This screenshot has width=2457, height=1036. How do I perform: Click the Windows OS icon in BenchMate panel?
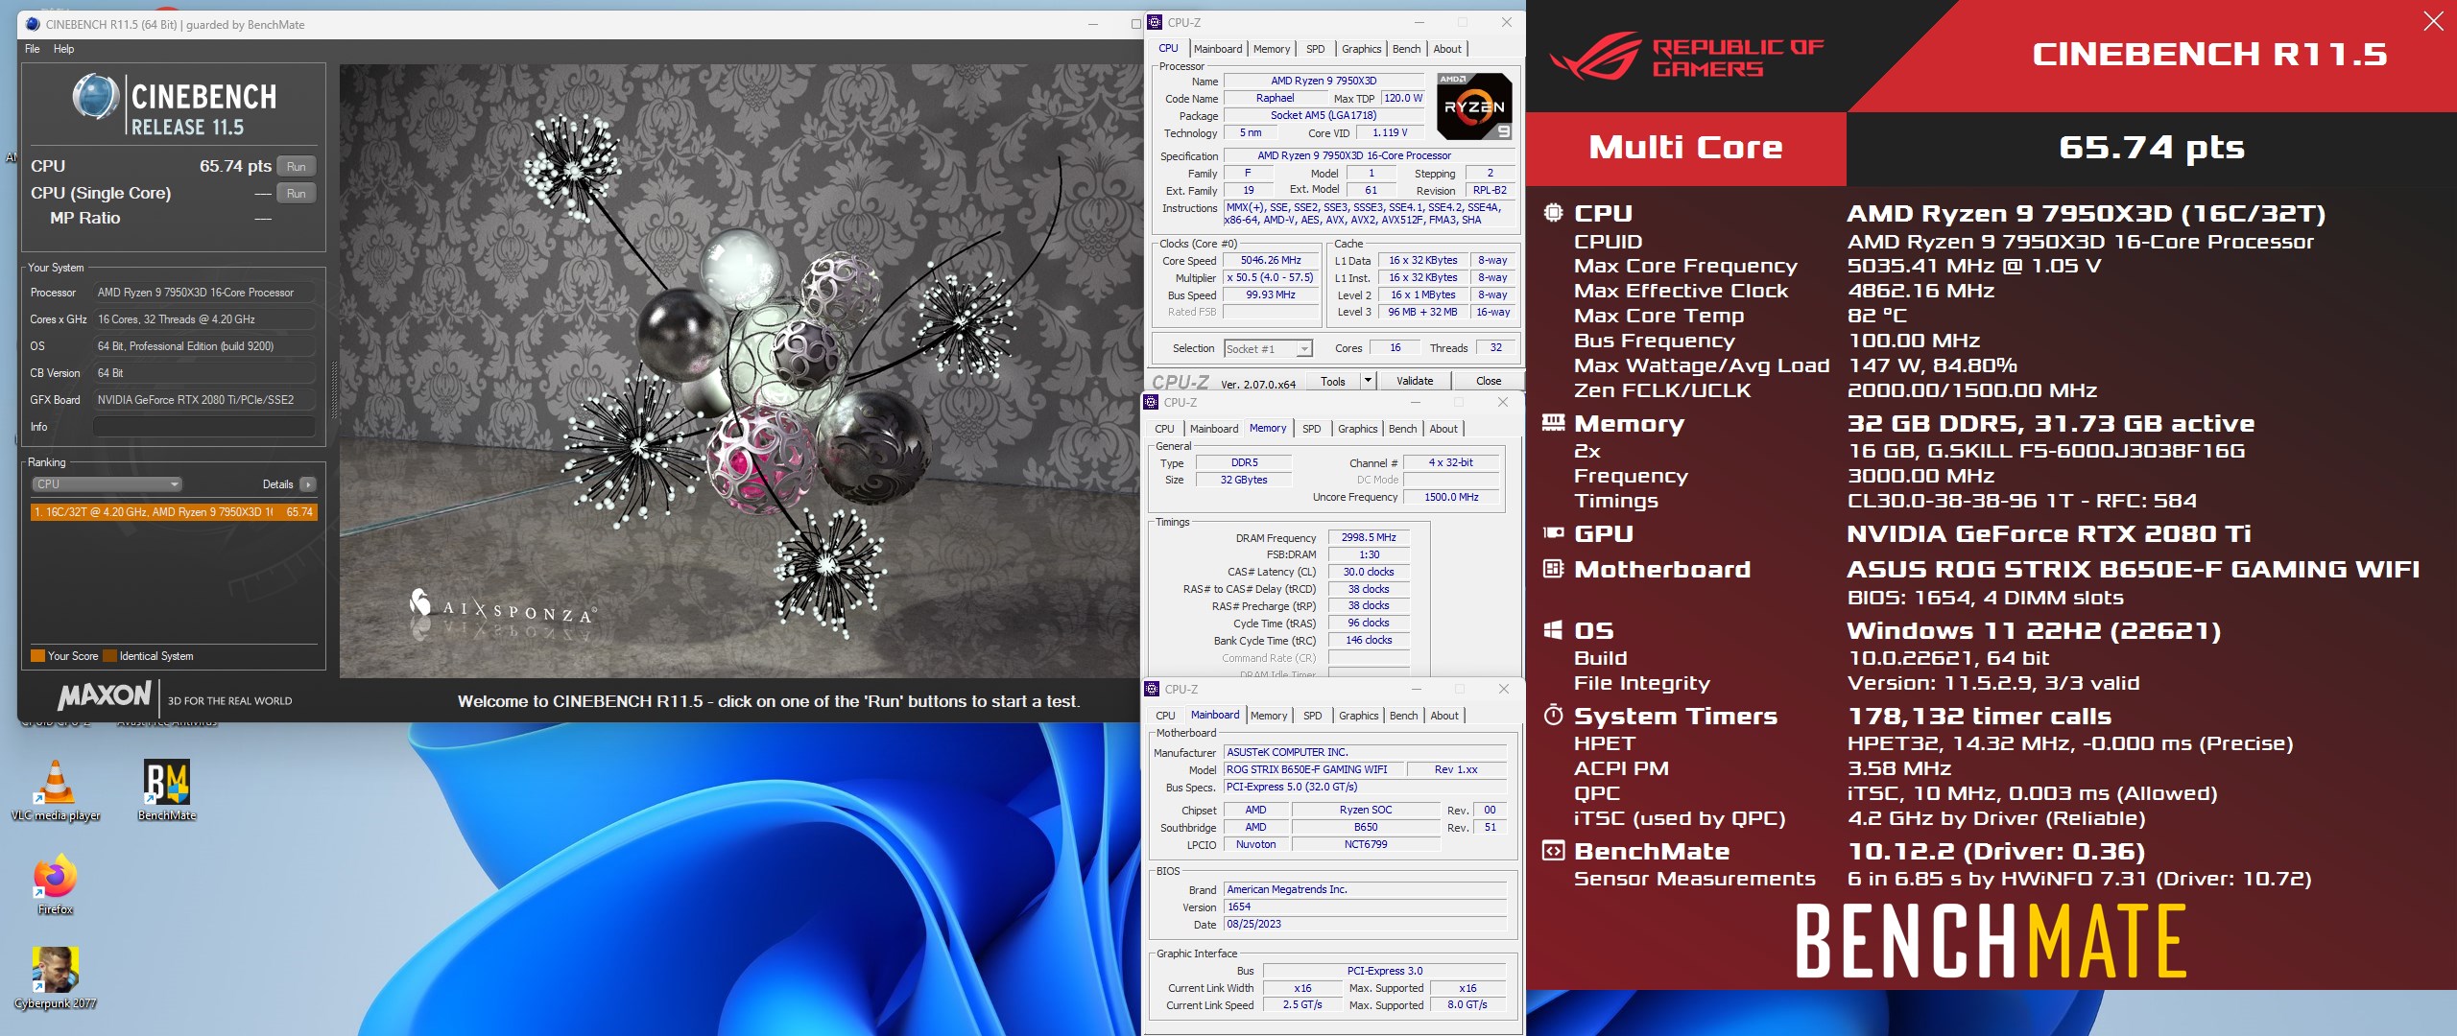pos(1553,630)
